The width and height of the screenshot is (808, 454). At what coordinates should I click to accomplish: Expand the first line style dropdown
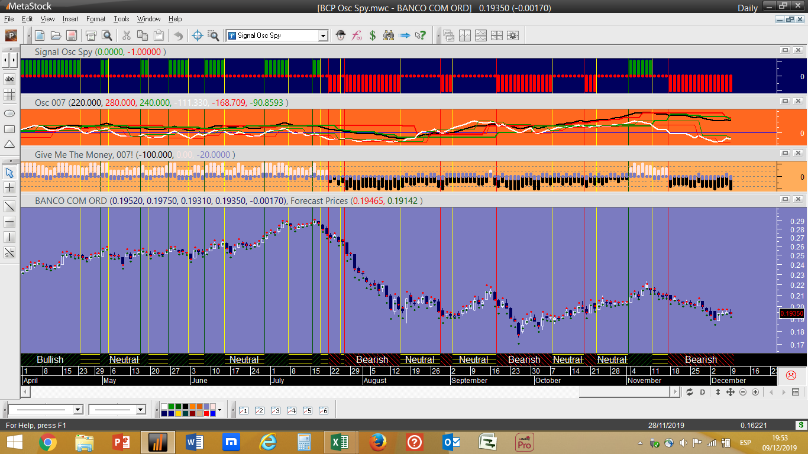(77, 410)
